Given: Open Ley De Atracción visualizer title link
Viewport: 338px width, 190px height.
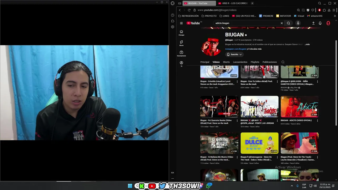Looking at the screenshot, I should 298,158.
